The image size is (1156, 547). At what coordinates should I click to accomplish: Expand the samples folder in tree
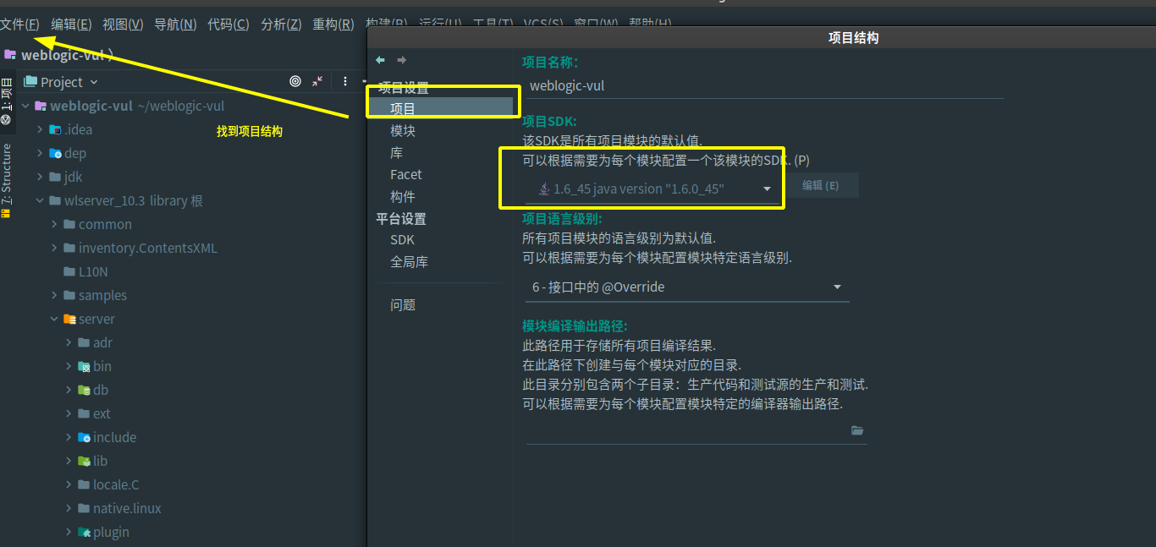[54, 295]
